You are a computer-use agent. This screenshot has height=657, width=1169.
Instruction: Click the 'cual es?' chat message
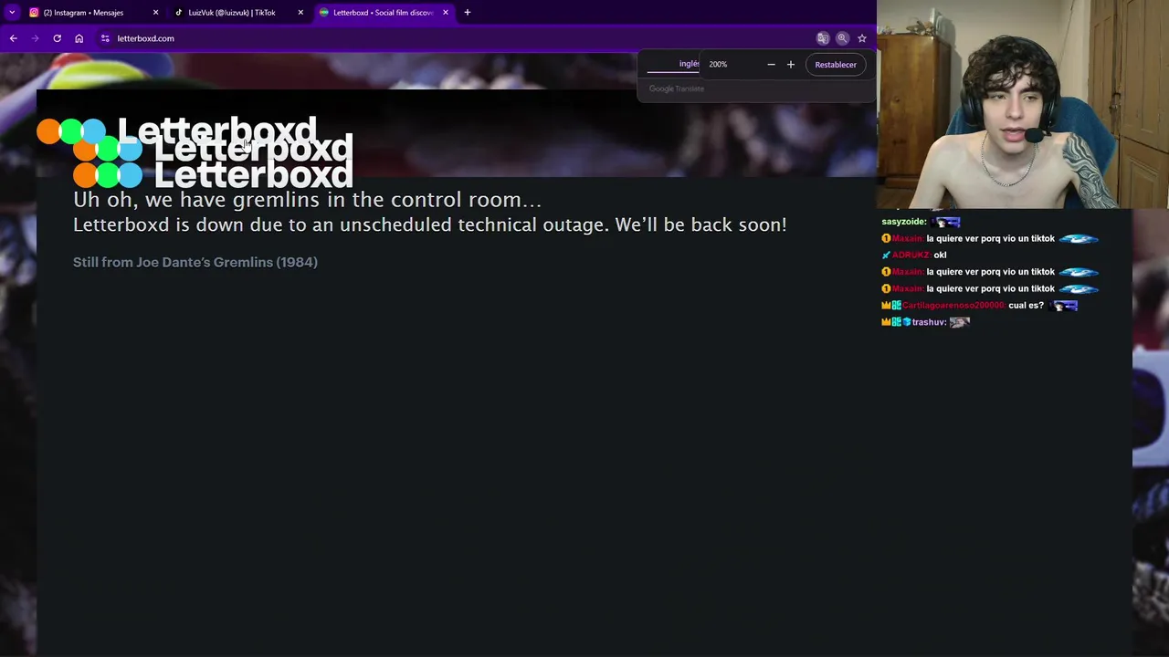979,306
